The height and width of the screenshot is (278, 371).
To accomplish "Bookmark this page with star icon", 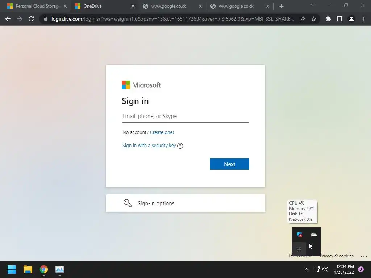I will coord(313,19).
